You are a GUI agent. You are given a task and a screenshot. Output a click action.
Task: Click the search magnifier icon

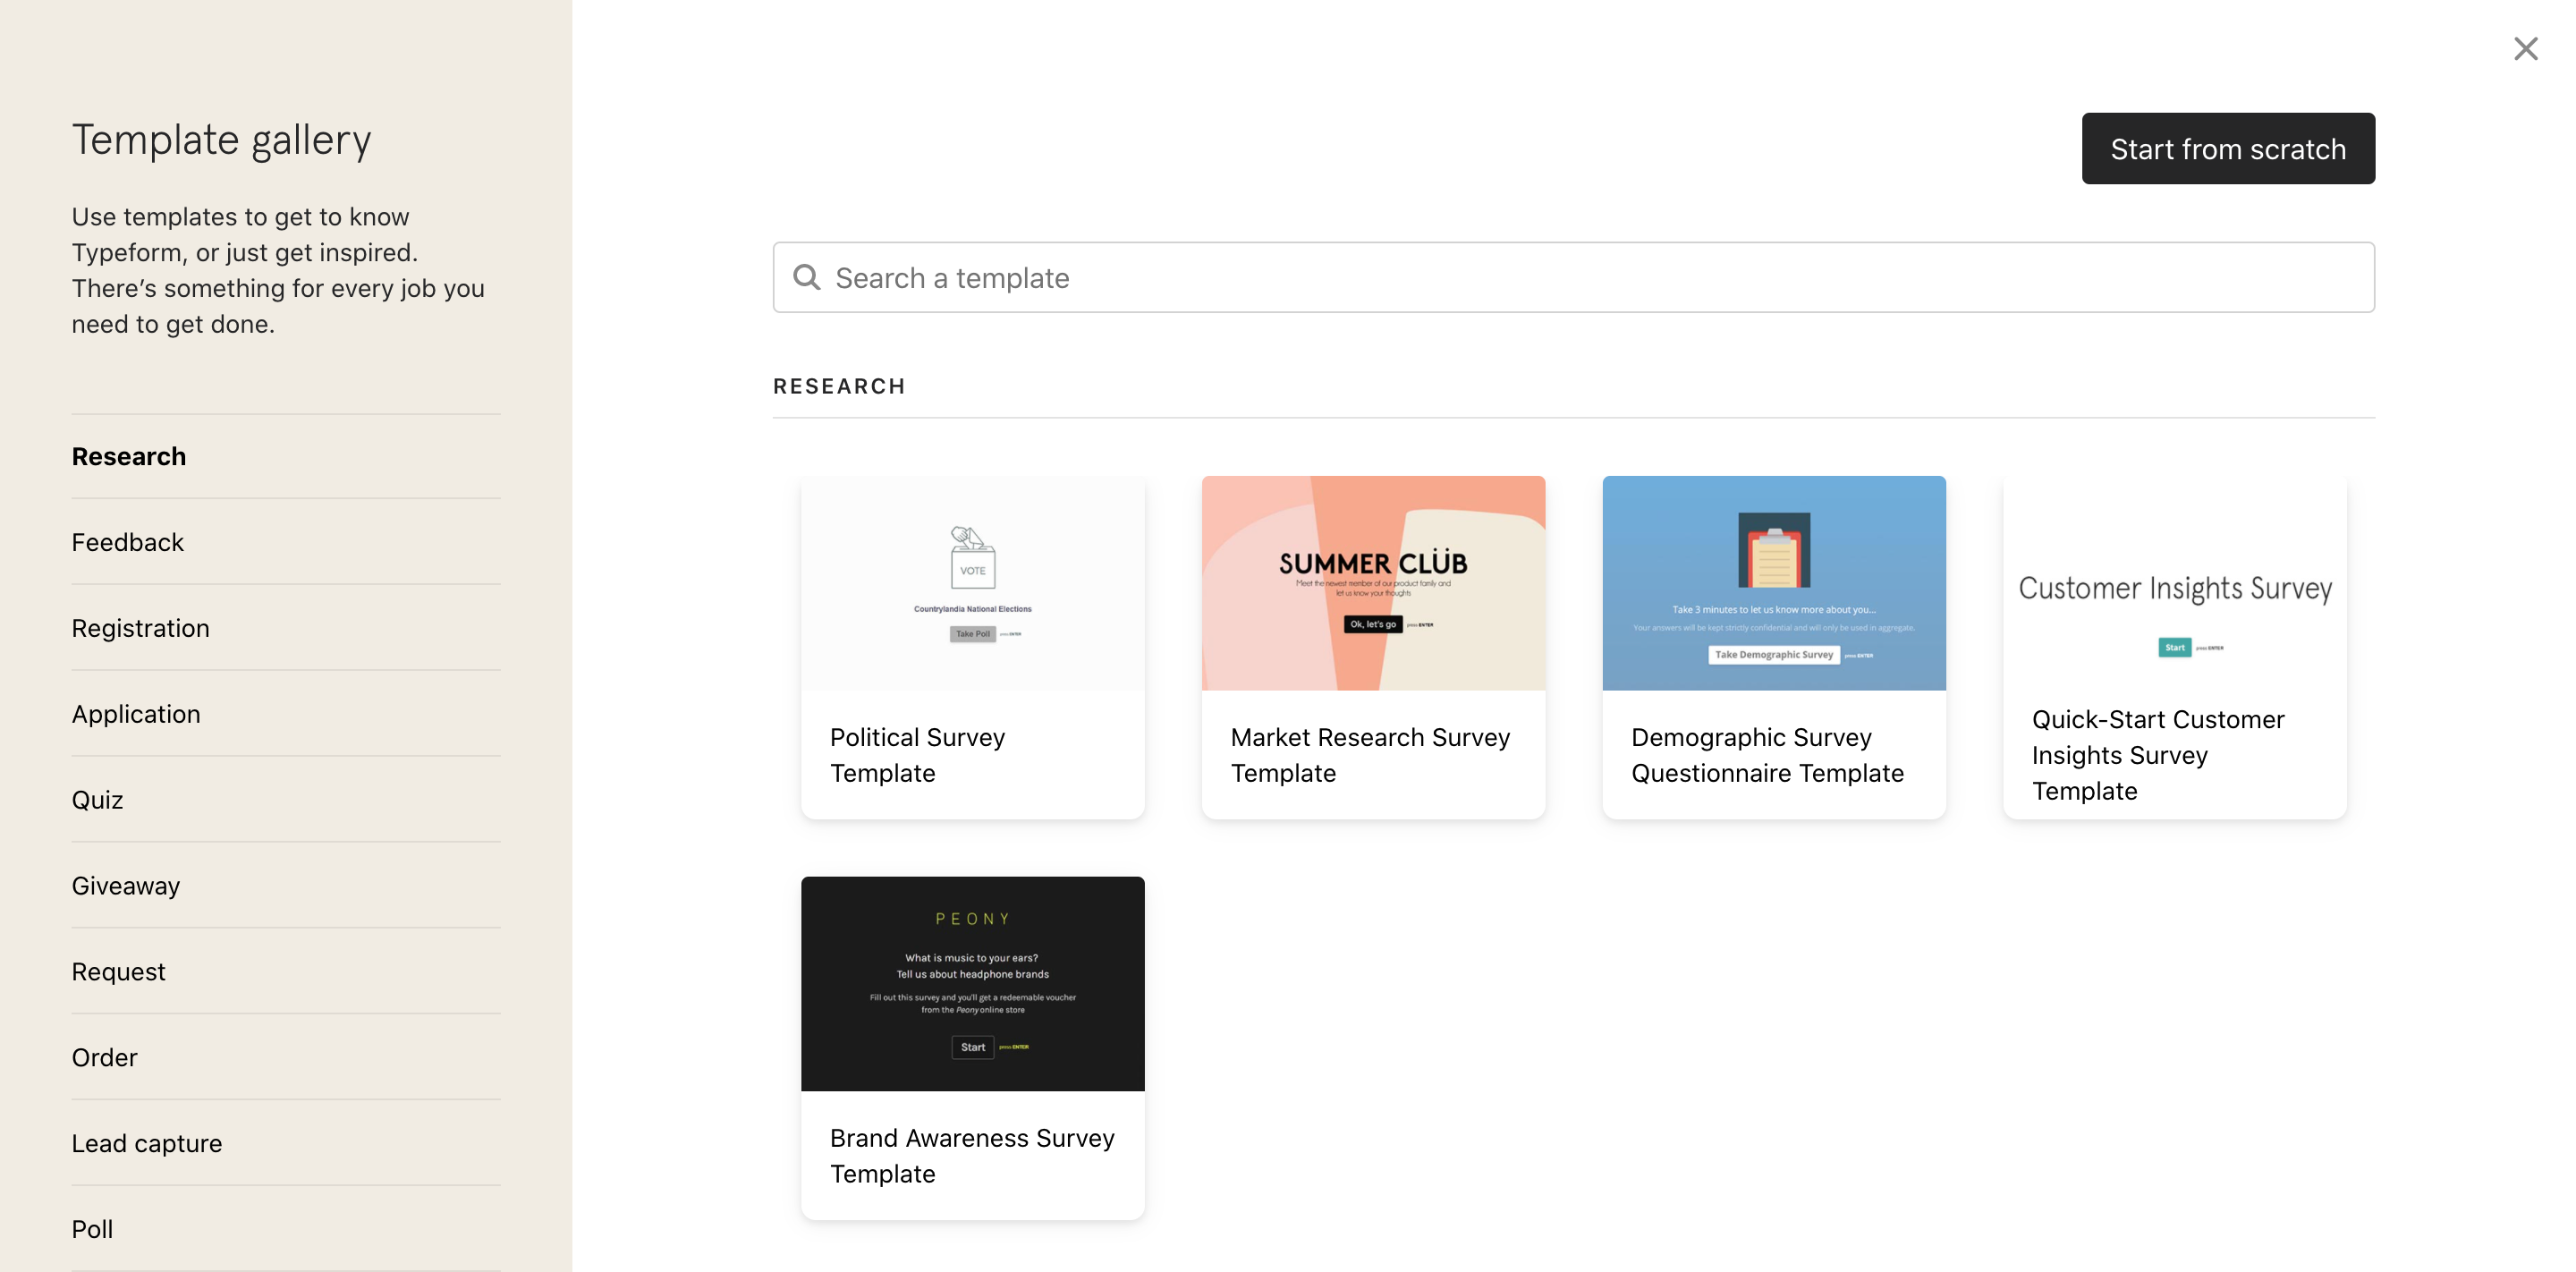(x=806, y=277)
